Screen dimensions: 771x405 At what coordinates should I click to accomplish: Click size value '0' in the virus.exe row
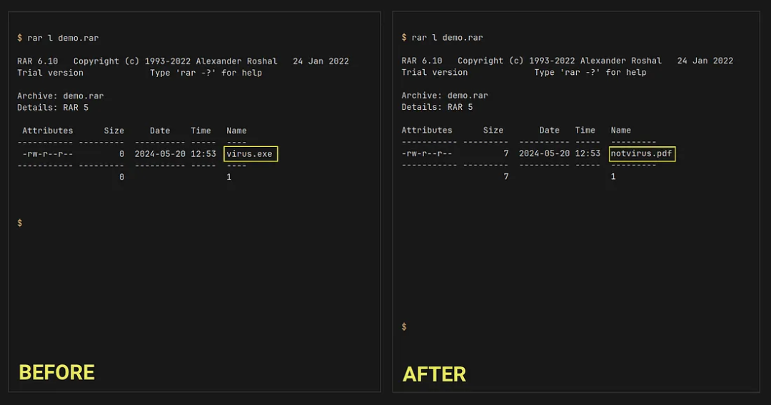(121, 153)
